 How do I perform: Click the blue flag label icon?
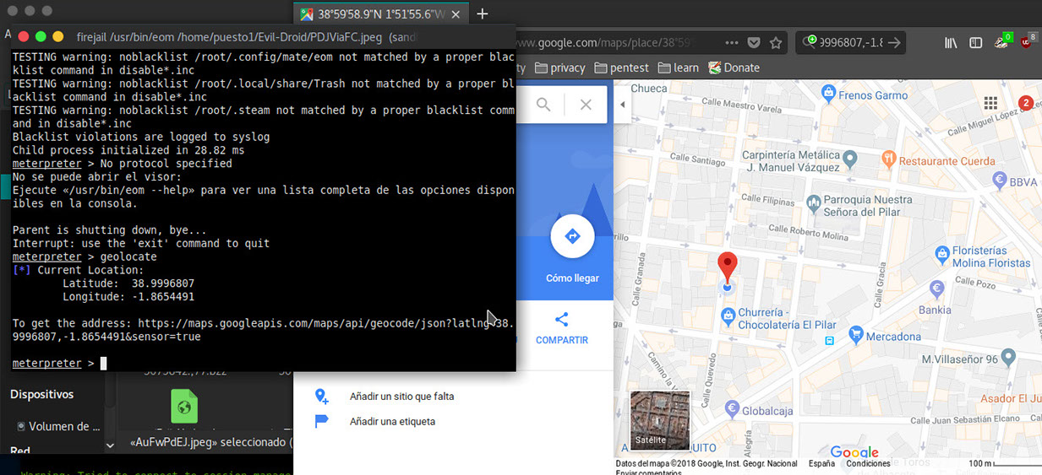click(x=321, y=421)
